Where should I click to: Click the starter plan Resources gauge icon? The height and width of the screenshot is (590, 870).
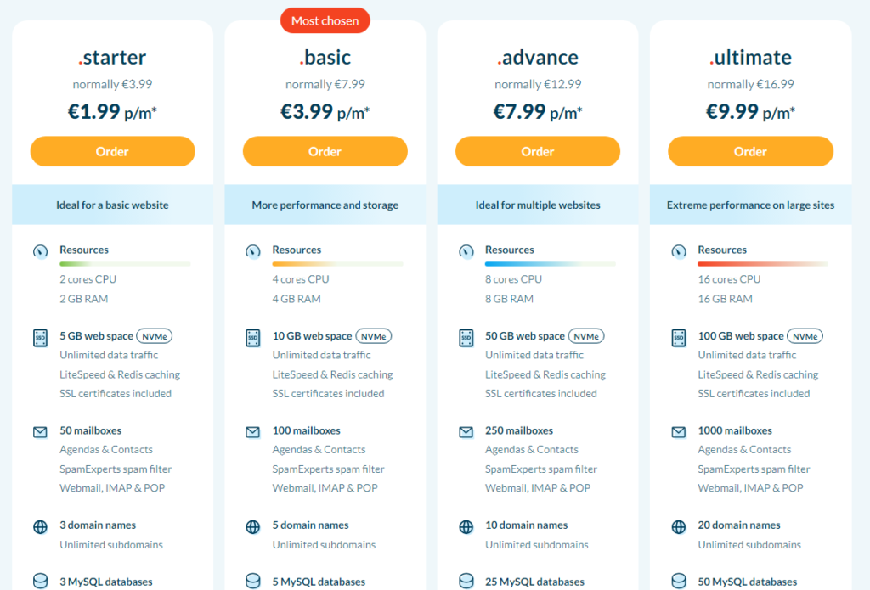pos(41,252)
